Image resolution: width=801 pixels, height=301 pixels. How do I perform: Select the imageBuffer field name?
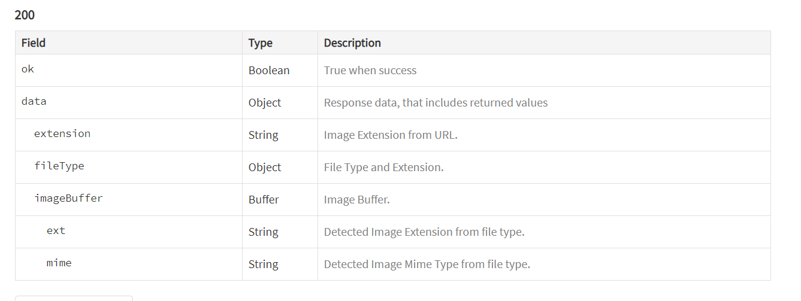pyautogui.click(x=68, y=198)
